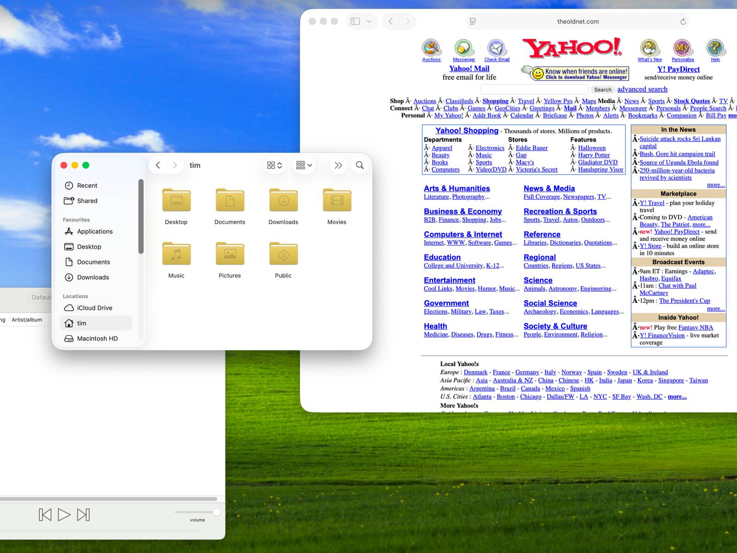Image resolution: width=737 pixels, height=553 pixels.
Task: Click Finder toolbar overflow chevrons
Action: pyautogui.click(x=338, y=165)
